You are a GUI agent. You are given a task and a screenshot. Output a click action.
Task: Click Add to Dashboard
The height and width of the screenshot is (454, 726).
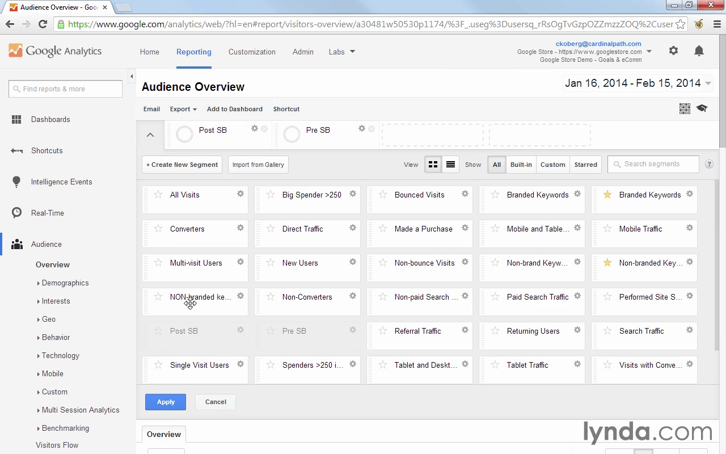click(235, 109)
